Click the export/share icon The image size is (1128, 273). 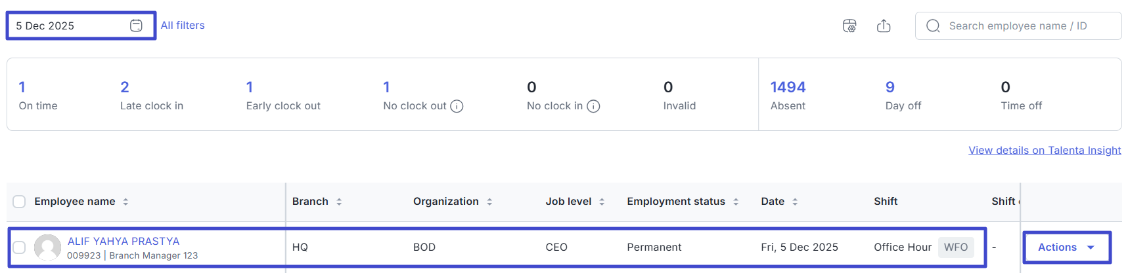point(884,26)
